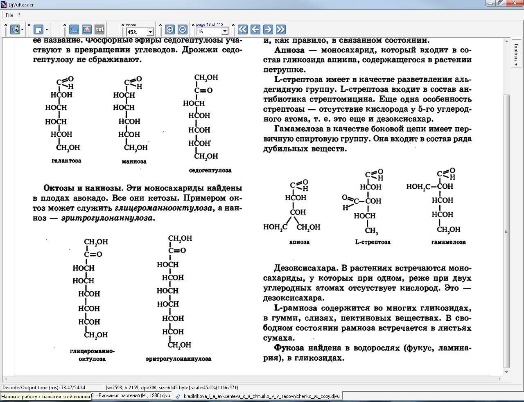The height and width of the screenshot is (402, 524).
Task: Open the ? help menu
Action: (x=19, y=15)
